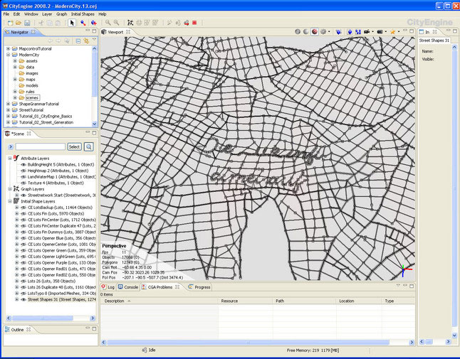The height and width of the screenshot is (359, 460).
Task: Open the Initial Shapes menu
Action: click(83, 14)
